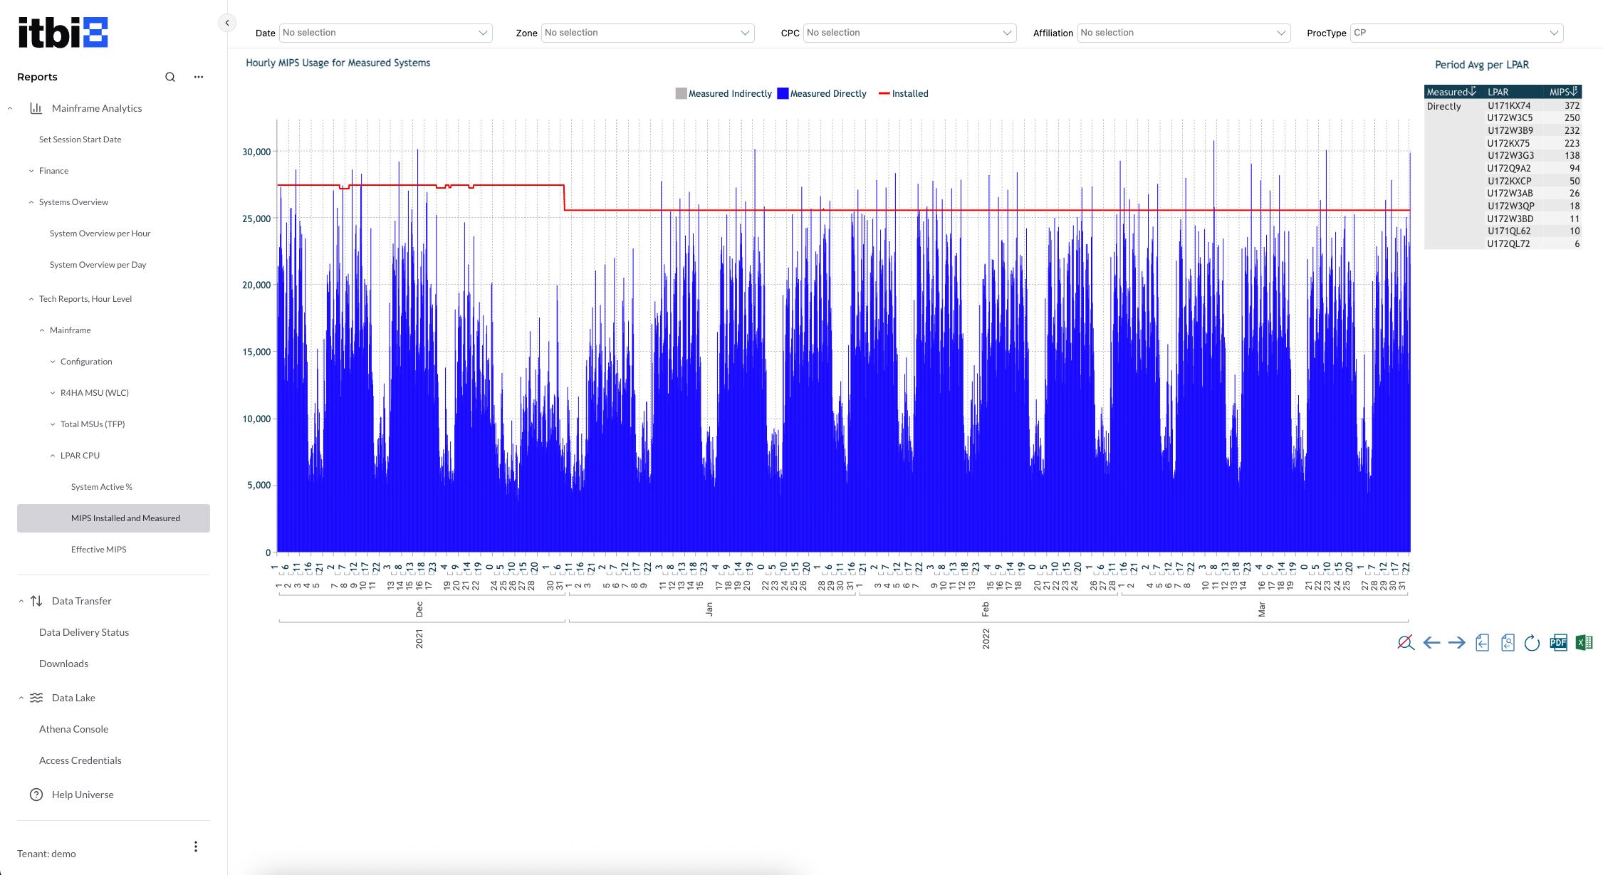The height and width of the screenshot is (875, 1603).
Task: Sort table by MIPS column header
Action: [x=1563, y=92]
